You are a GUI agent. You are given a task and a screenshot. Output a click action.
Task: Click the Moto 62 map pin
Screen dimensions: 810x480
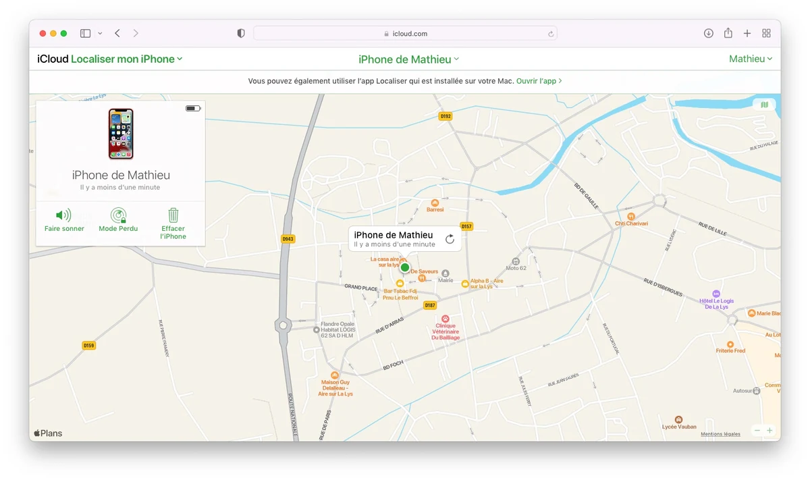click(x=516, y=261)
